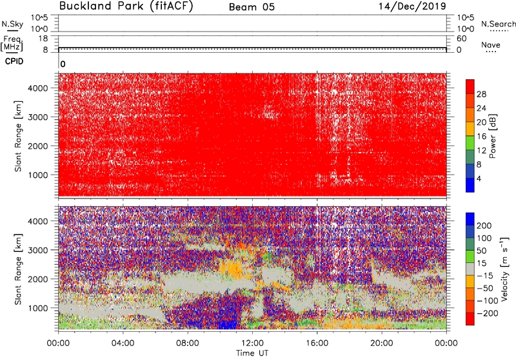
Task: Click the N.Search legend label
Action: (499, 24)
